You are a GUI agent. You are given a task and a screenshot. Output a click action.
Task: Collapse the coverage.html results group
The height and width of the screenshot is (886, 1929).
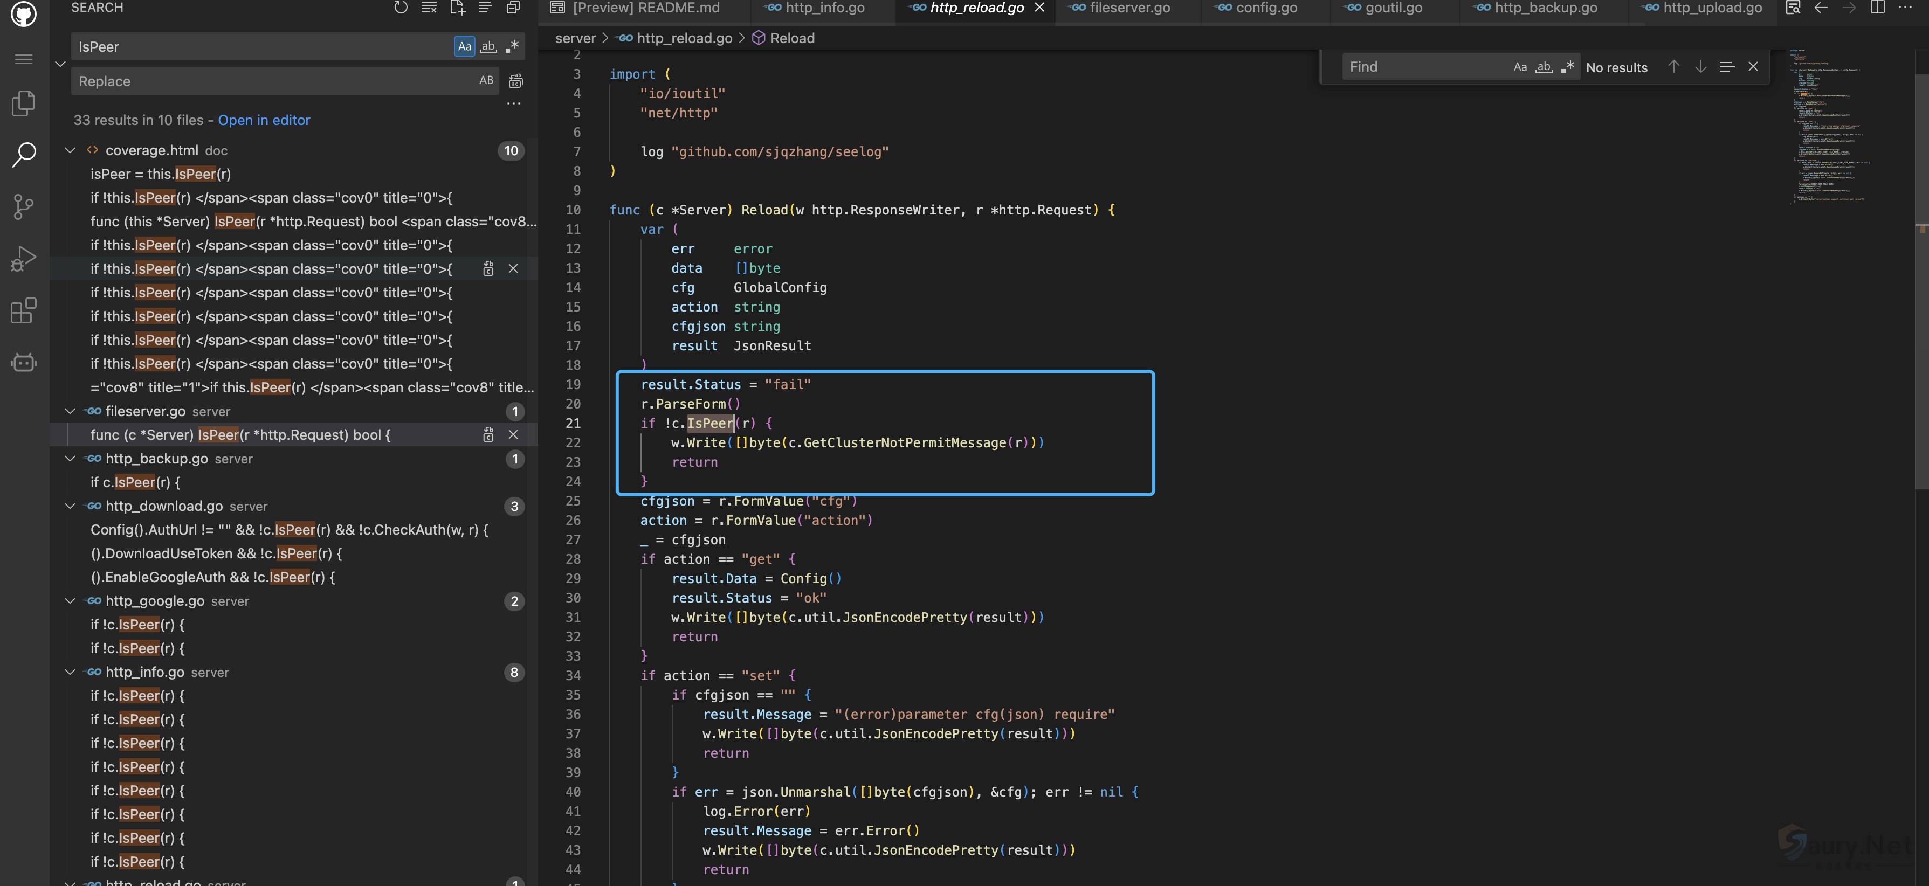point(71,150)
